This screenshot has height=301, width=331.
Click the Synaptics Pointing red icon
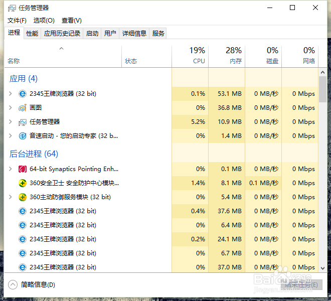pyautogui.click(x=23, y=169)
